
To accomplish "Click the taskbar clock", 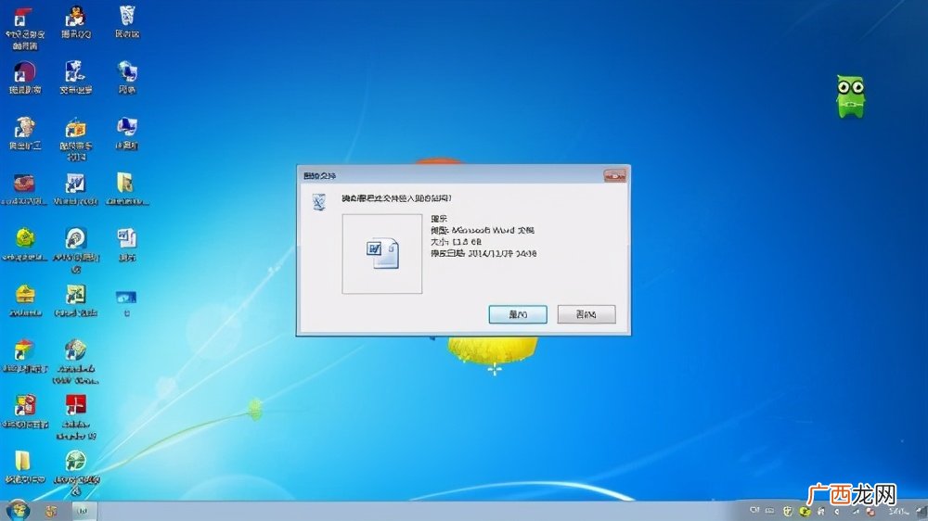I will tap(899, 511).
